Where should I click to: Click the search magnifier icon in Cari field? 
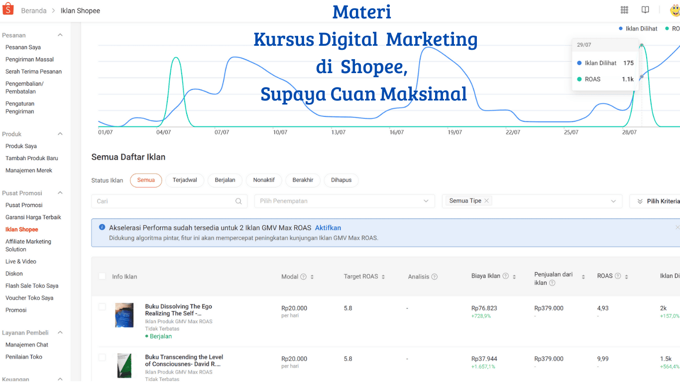coord(239,201)
